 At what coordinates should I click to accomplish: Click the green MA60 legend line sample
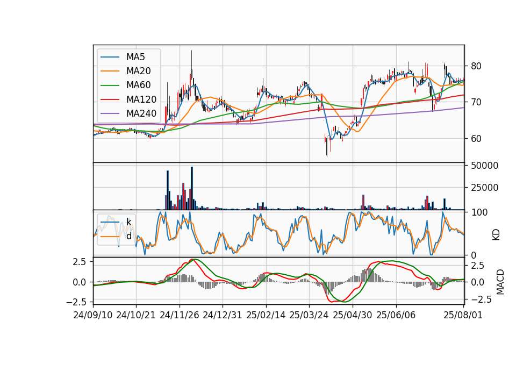pos(110,85)
